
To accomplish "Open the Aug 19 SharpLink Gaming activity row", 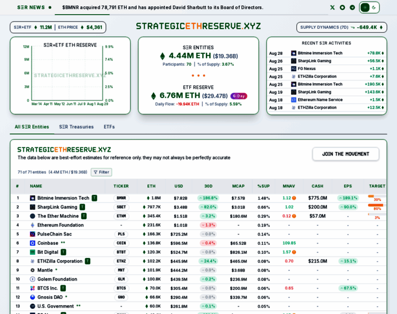I will pos(326,92).
